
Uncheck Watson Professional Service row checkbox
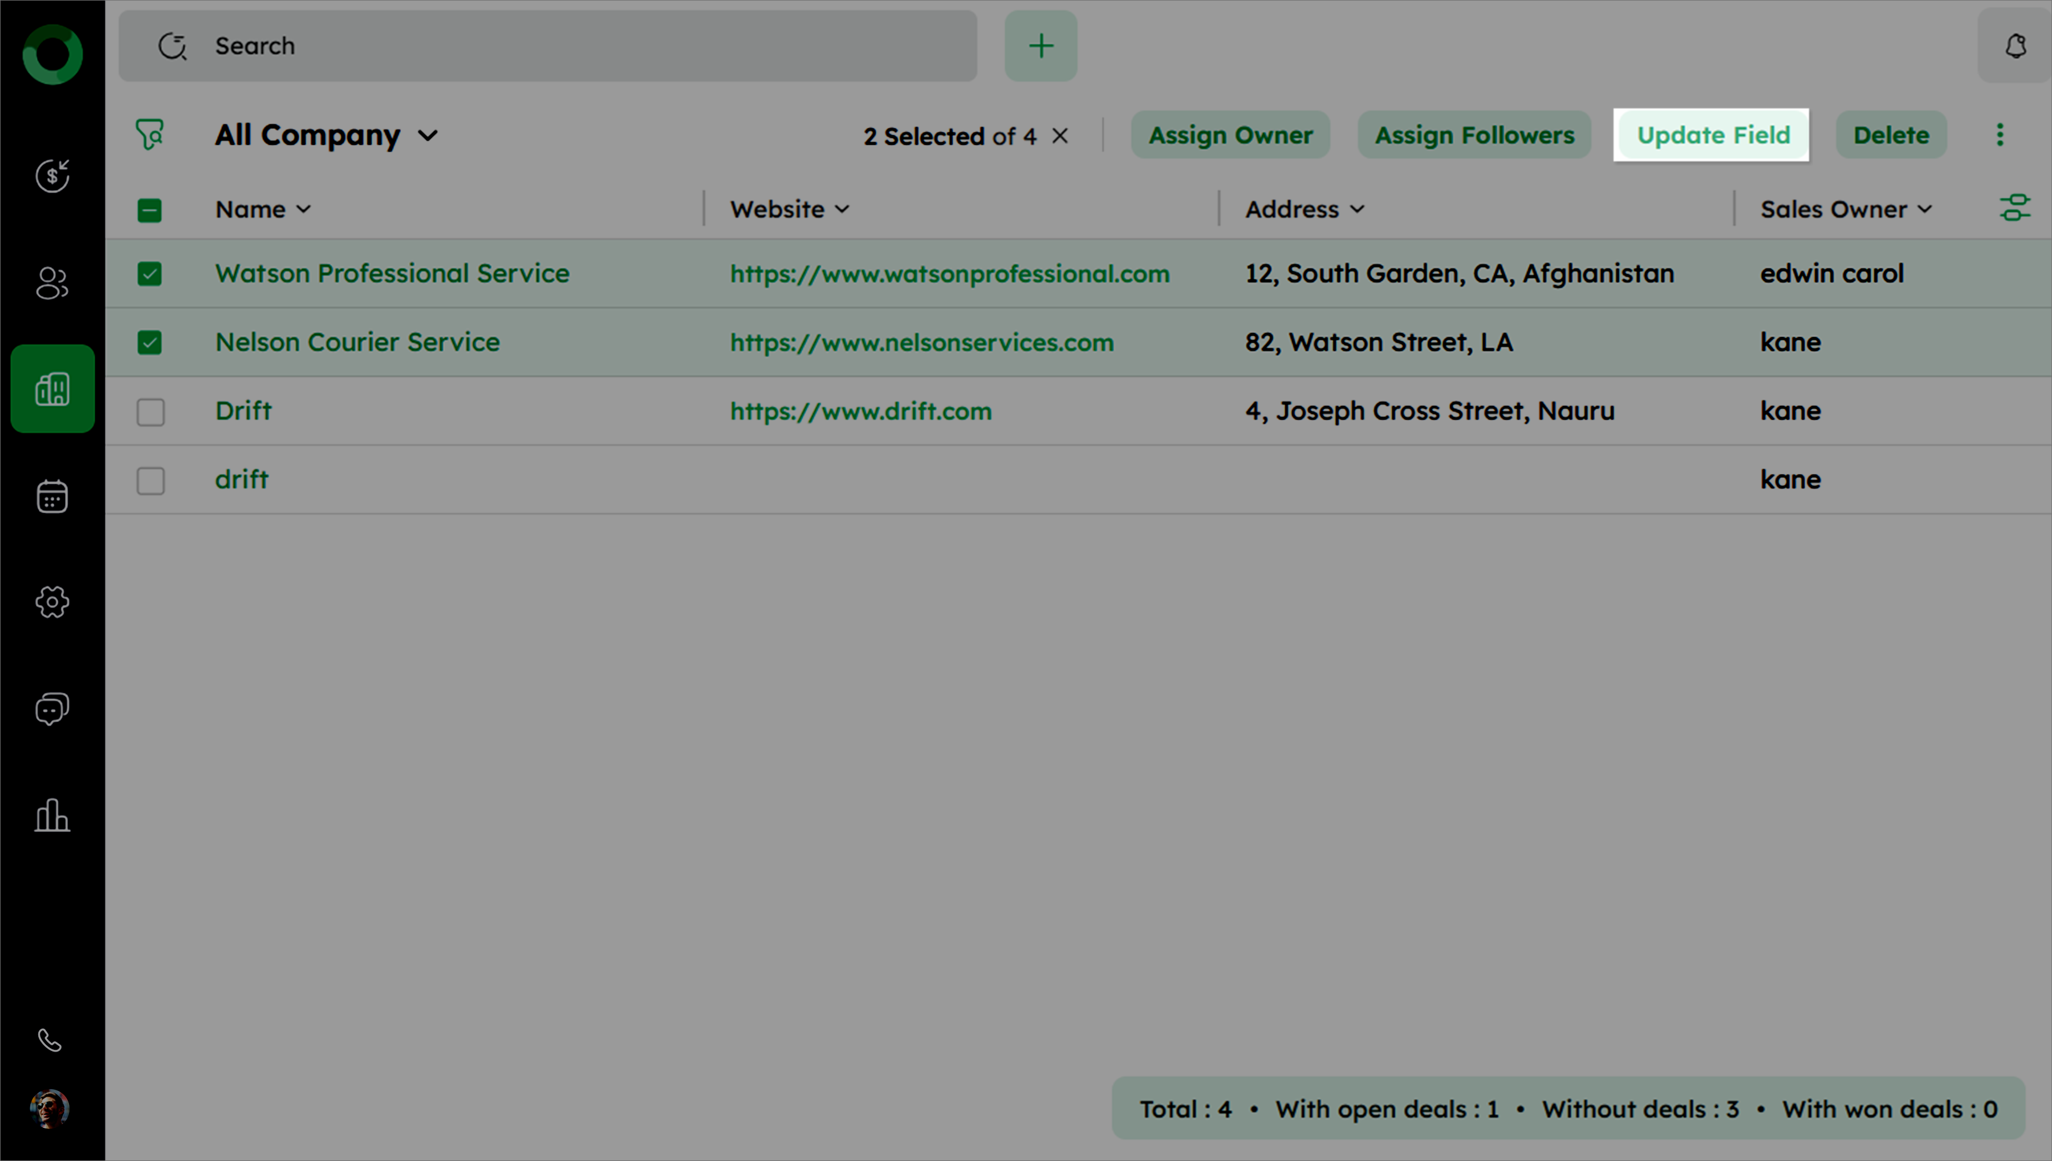(150, 274)
